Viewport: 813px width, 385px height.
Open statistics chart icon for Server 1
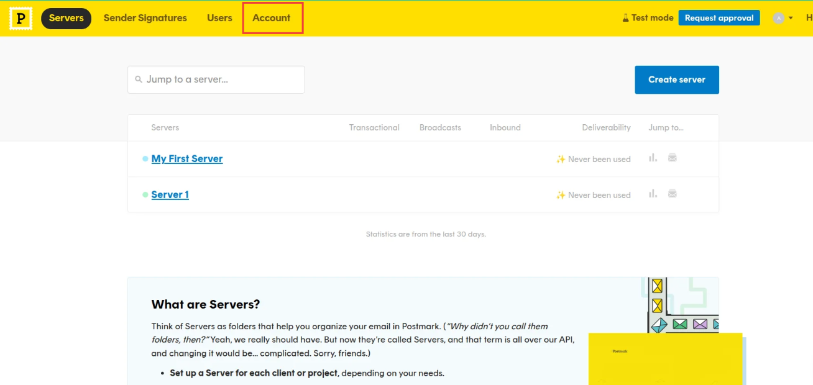point(653,194)
